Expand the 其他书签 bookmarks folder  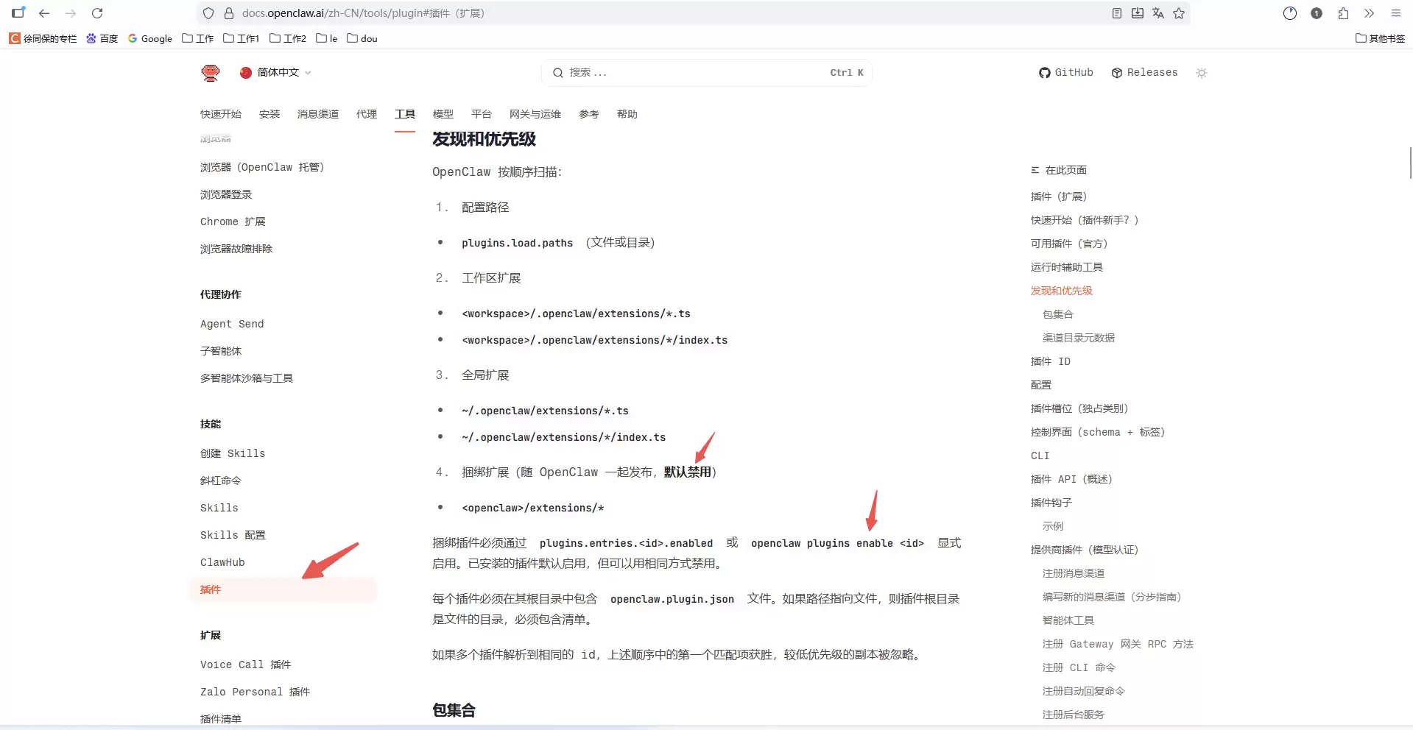[x=1380, y=38]
